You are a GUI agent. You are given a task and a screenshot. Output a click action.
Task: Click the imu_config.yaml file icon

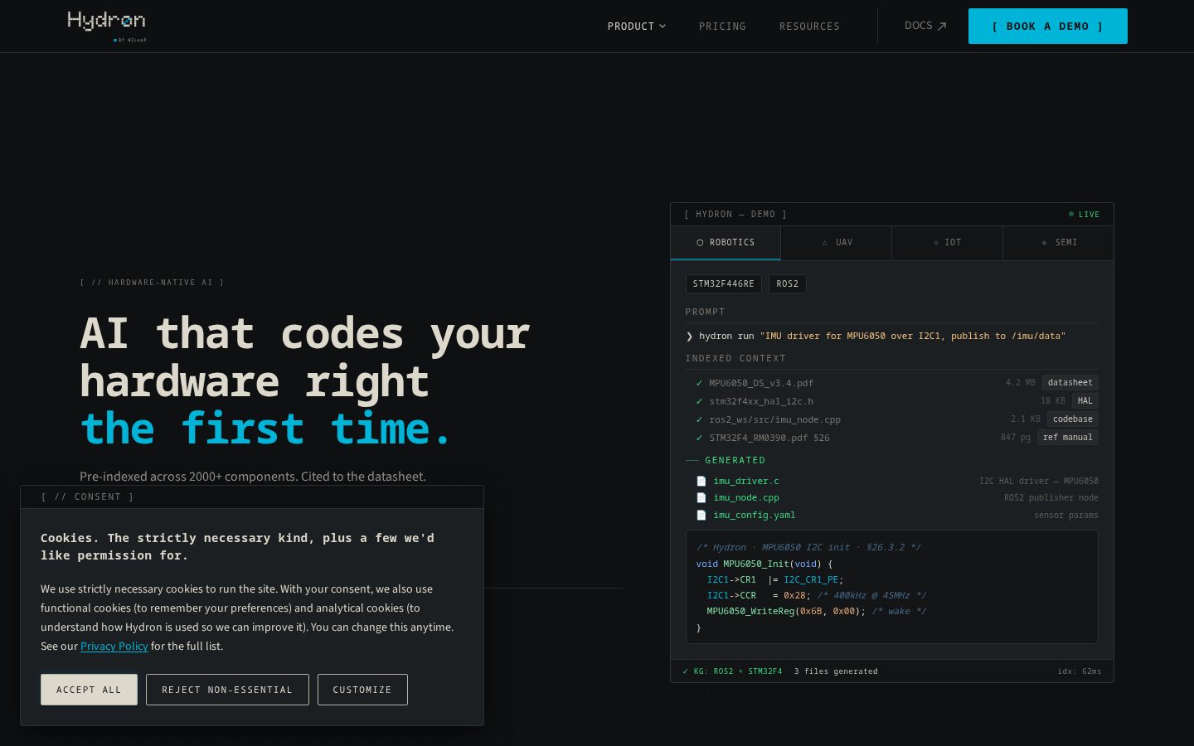701,515
